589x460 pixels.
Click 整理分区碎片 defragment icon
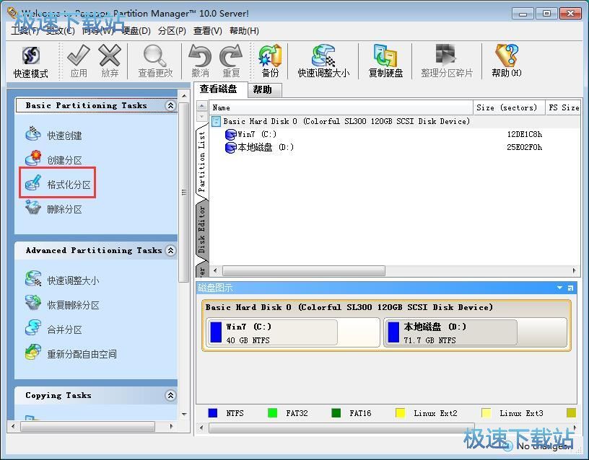(x=446, y=61)
